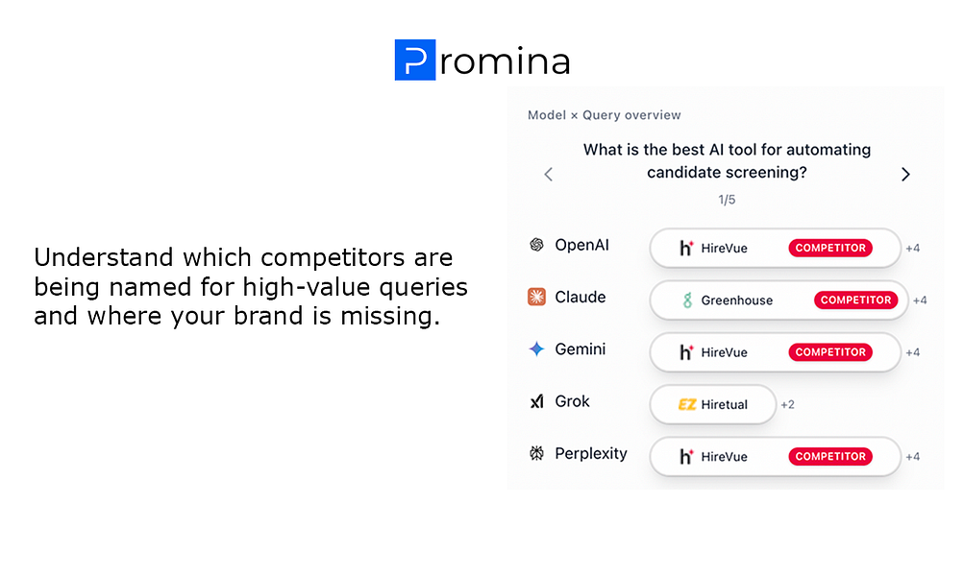This screenshot has width=964, height=576.
Task: Click the COMPETITOR badge in Gemini's row
Action: (x=829, y=352)
